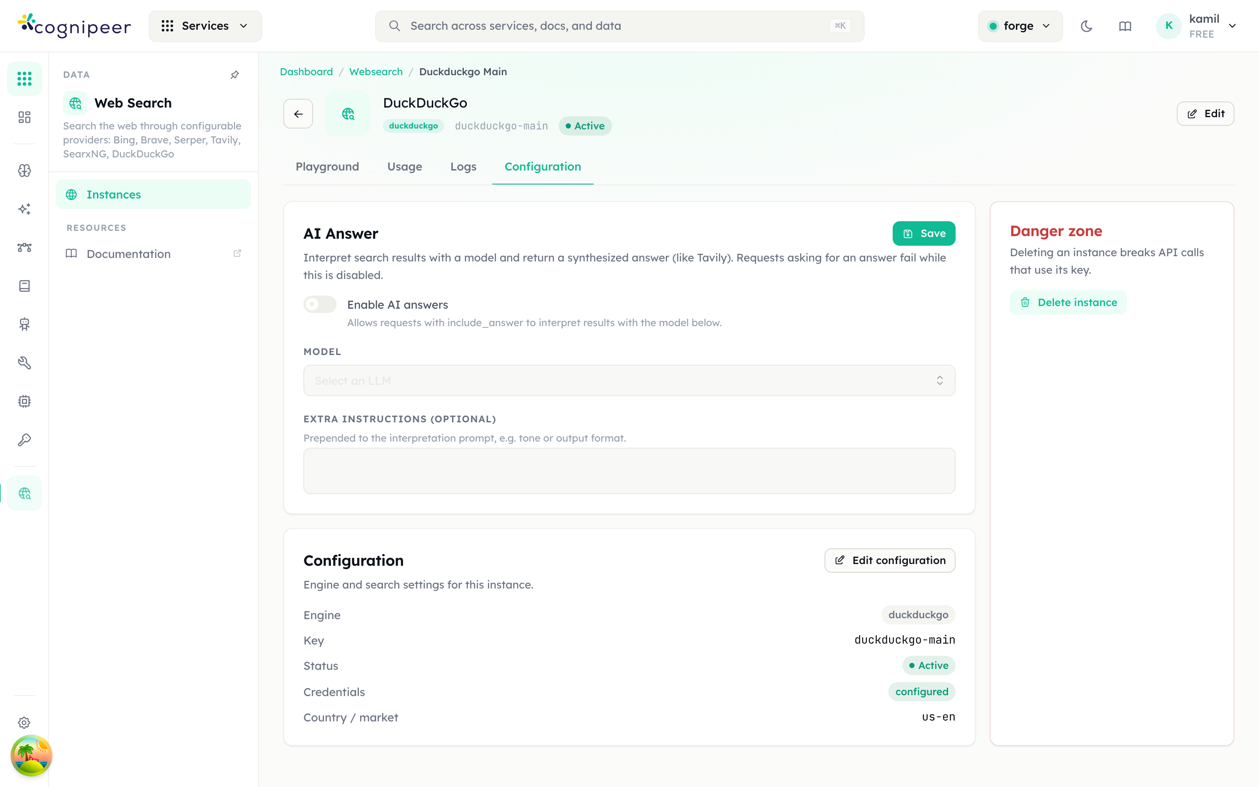
Task: Switch to the Logs tab
Action: point(463,167)
